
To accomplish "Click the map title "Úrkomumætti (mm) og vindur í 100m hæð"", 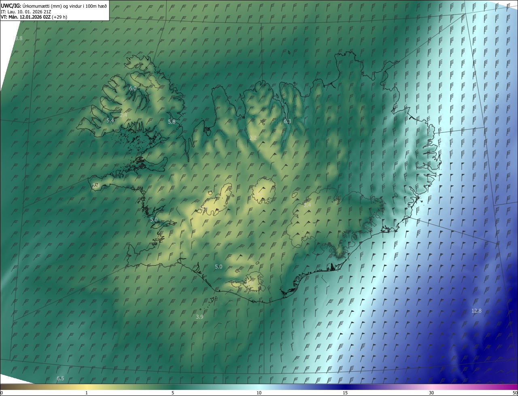I will point(65,6).
